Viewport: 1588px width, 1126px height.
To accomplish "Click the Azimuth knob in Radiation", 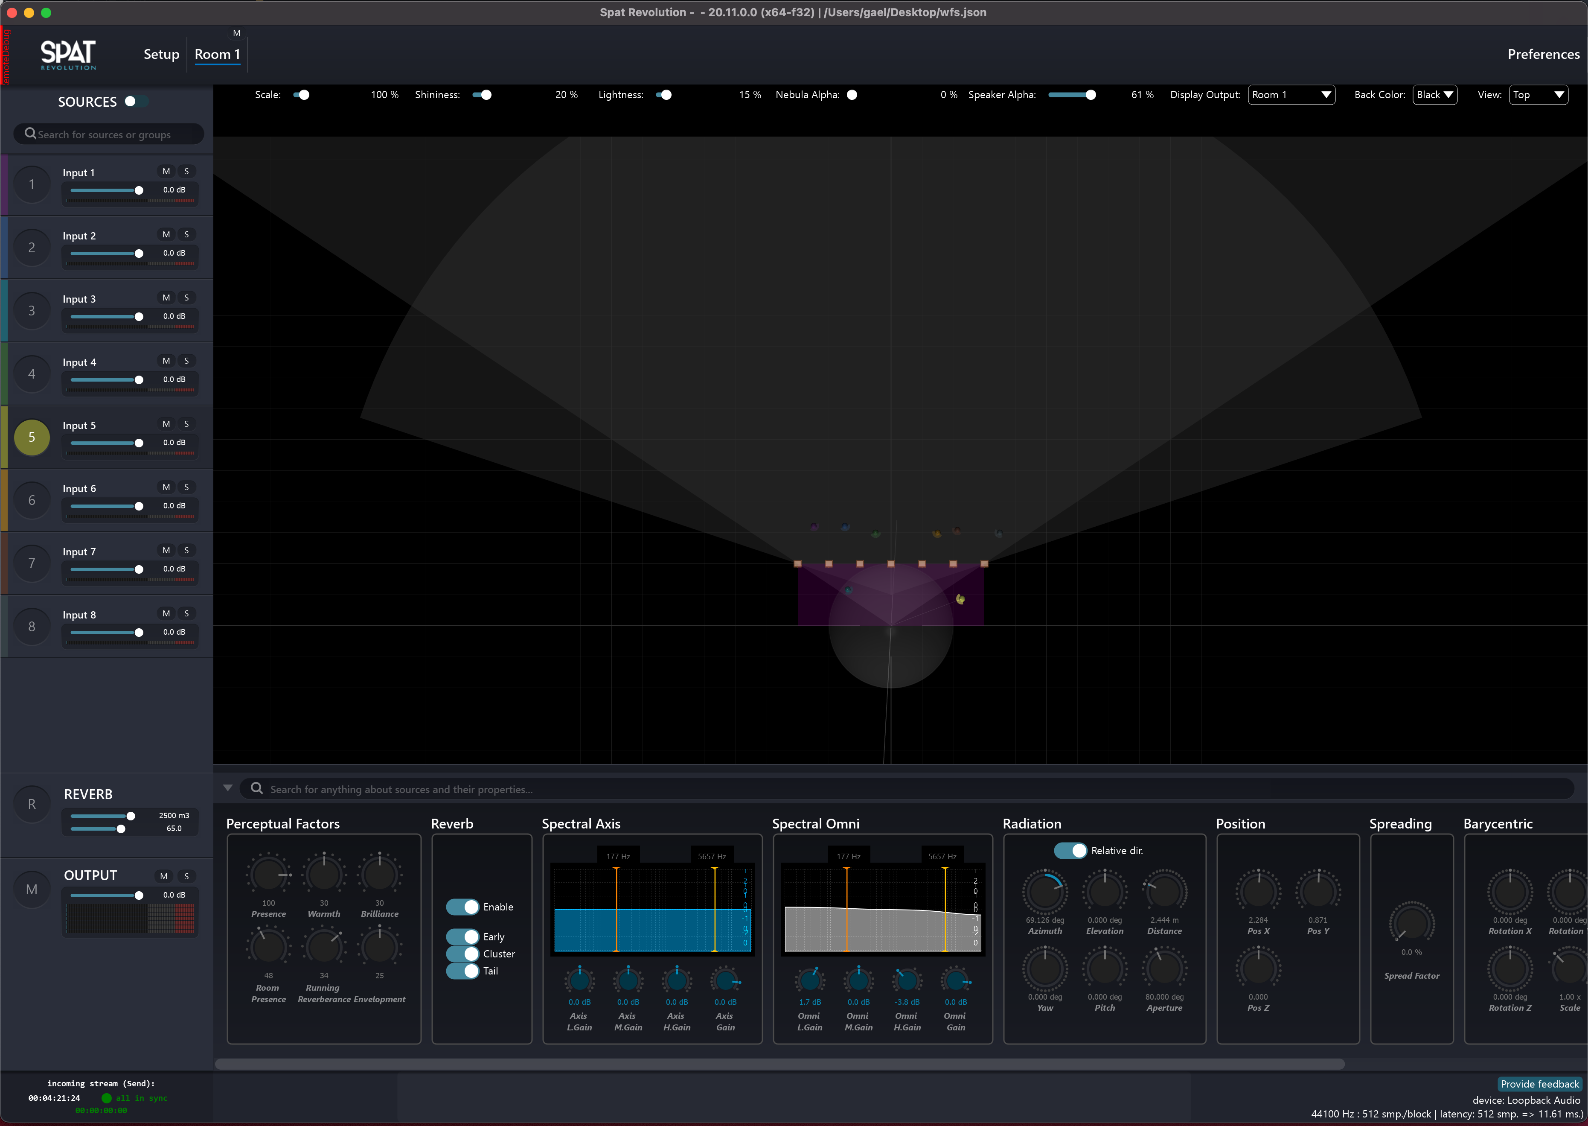I will tap(1045, 892).
